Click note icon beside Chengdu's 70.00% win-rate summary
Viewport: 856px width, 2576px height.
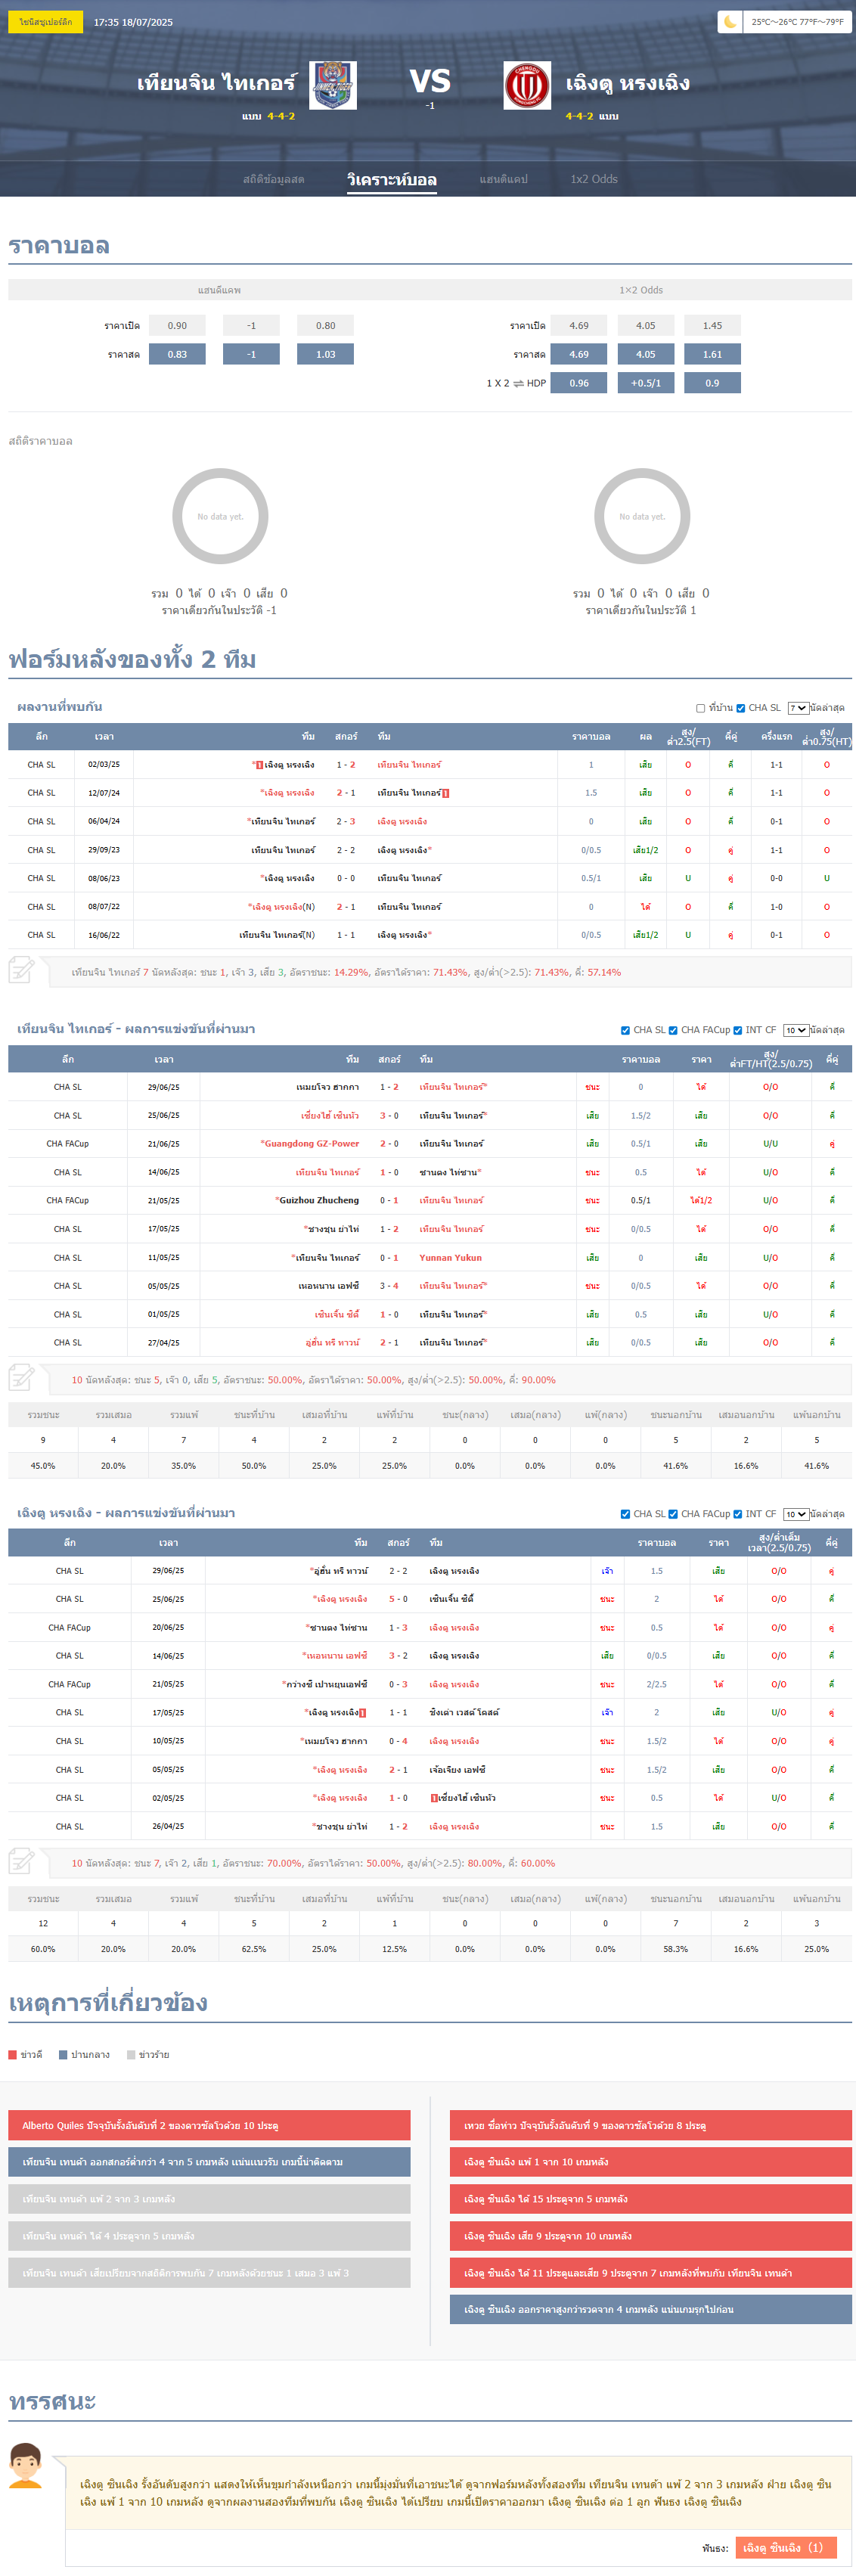(21, 1862)
